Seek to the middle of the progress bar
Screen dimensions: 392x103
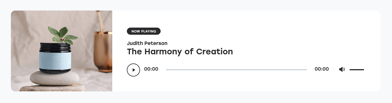(x=237, y=69)
